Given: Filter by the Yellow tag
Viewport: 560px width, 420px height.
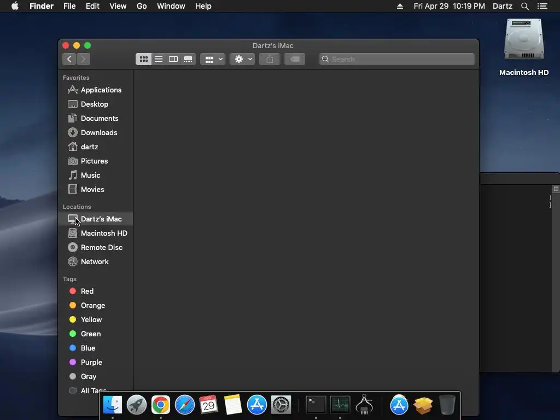Looking at the screenshot, I should click(x=95, y=319).
